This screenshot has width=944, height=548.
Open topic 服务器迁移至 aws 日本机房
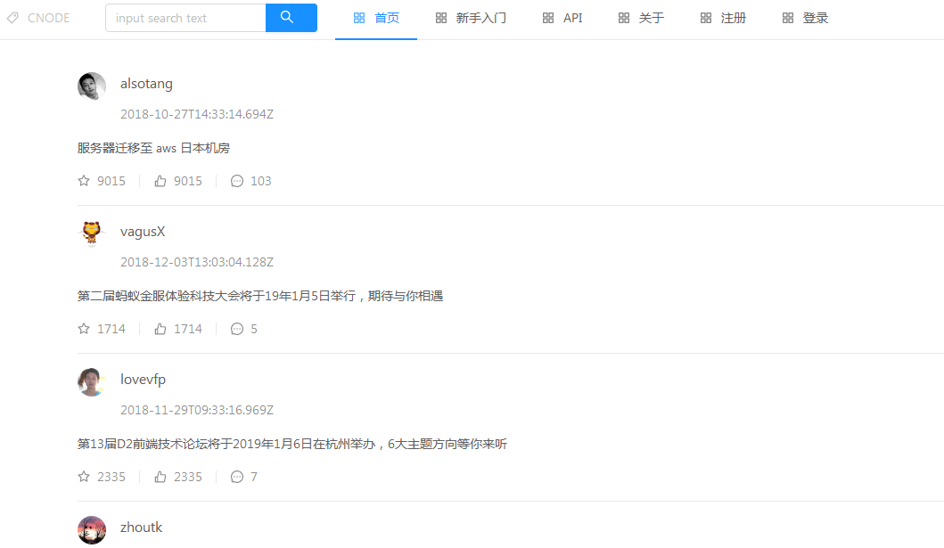[x=152, y=147]
